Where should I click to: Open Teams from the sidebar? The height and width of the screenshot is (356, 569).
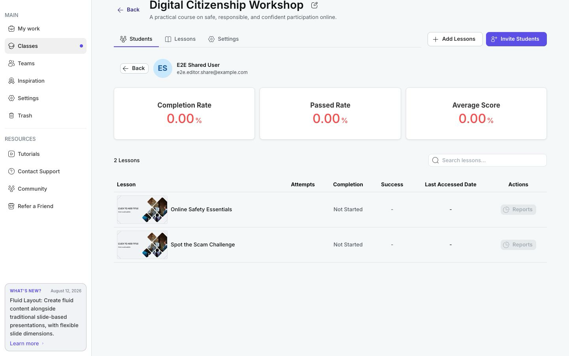pos(45,63)
